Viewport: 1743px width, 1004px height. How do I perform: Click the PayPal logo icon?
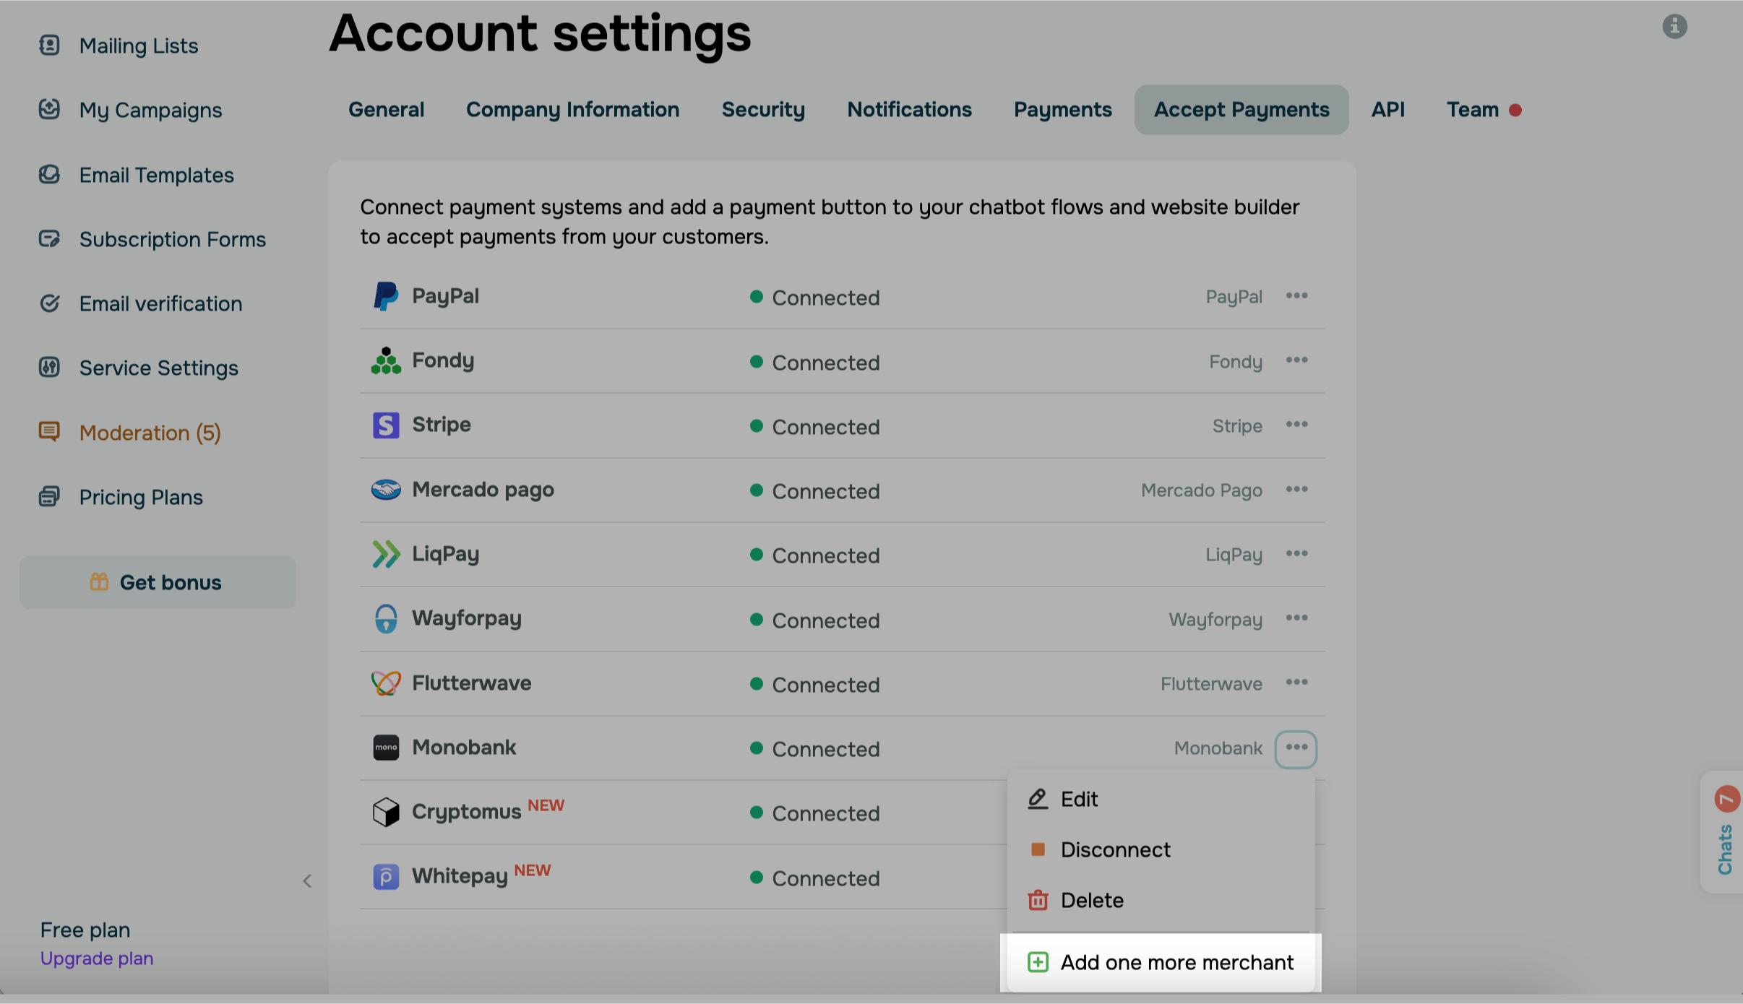click(x=386, y=296)
